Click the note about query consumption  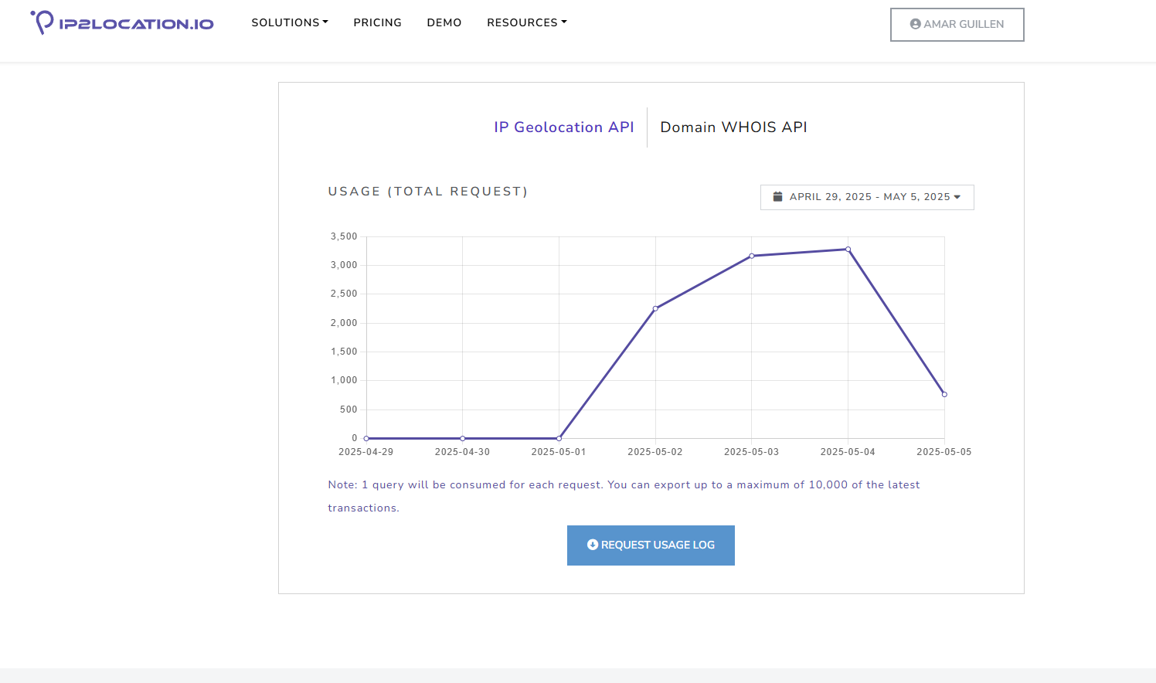[x=624, y=496]
